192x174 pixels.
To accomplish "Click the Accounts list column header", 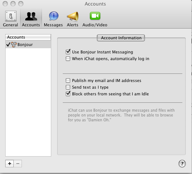I will pos(28,37).
